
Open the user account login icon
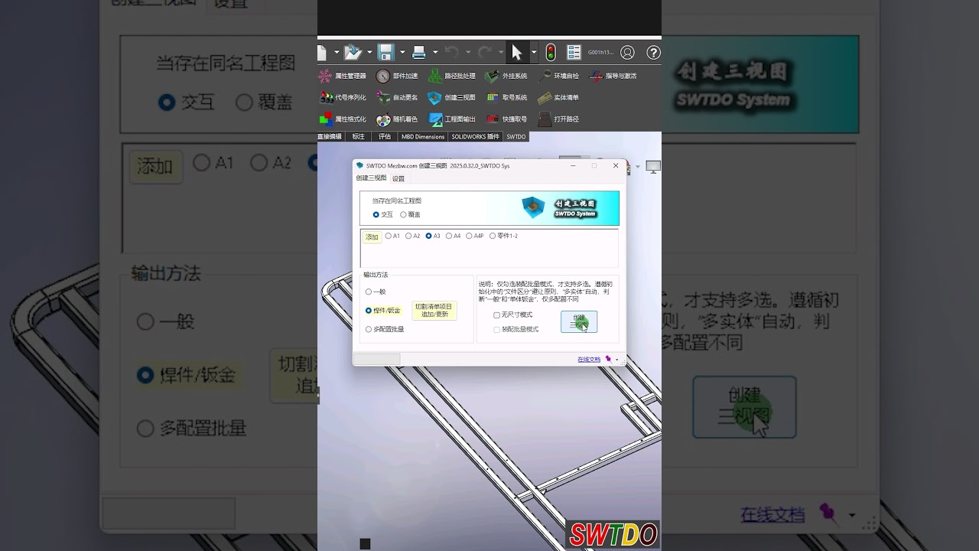(627, 53)
